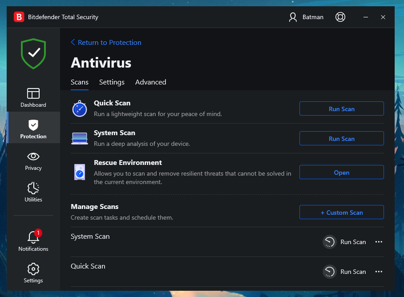Click 'Run a deep analysis of your device' text
The width and height of the screenshot is (404, 297).
142,144
